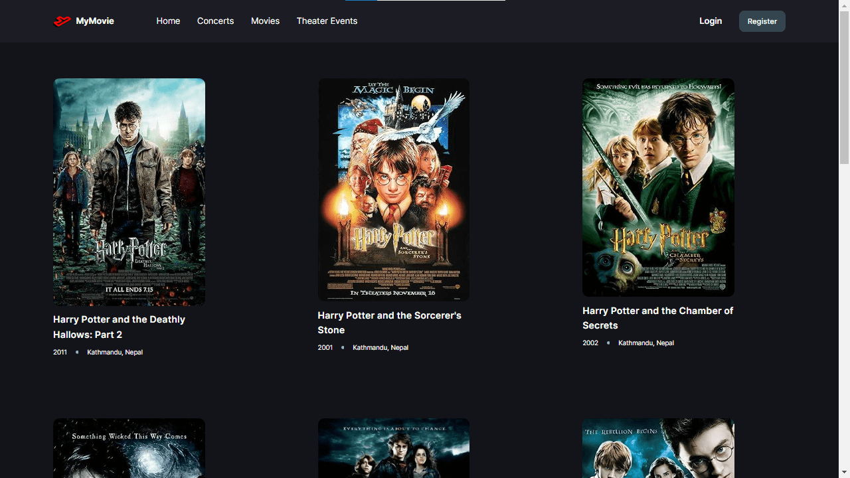The height and width of the screenshot is (478, 850).
Task: Open the Theater Events section
Action: [x=327, y=21]
